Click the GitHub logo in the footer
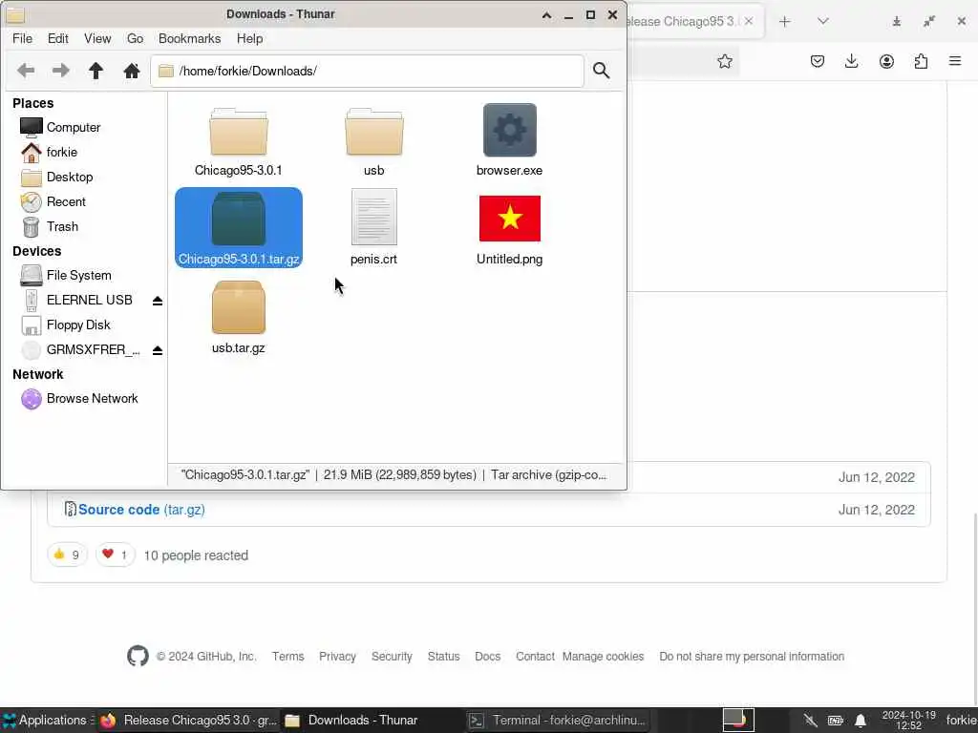Image resolution: width=978 pixels, height=733 pixels. pos(138,657)
